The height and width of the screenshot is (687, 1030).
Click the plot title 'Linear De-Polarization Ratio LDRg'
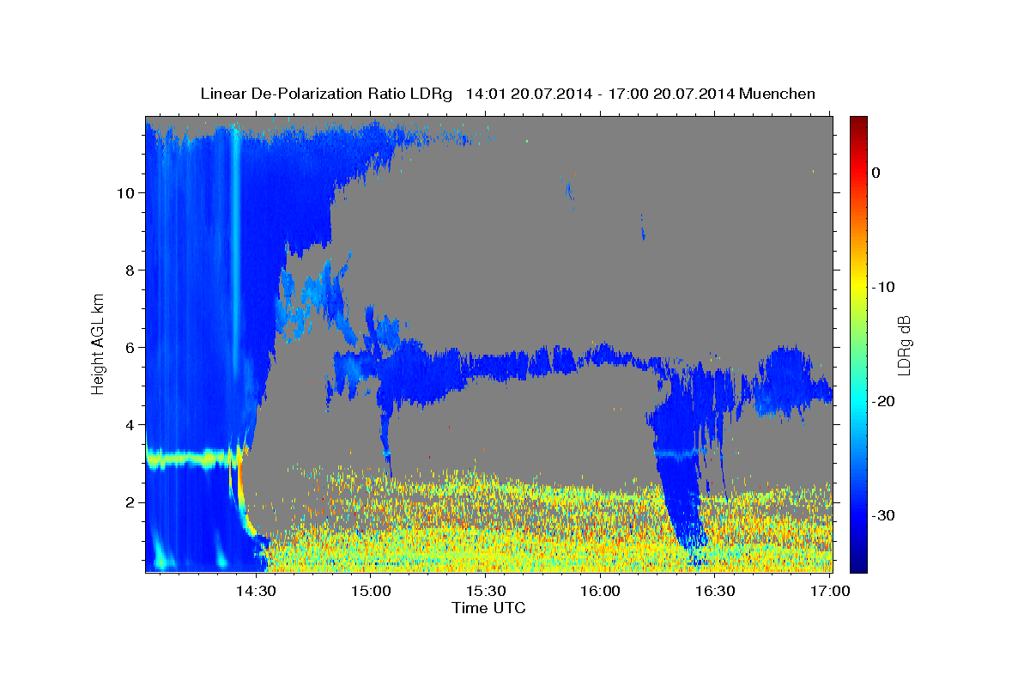(x=325, y=94)
